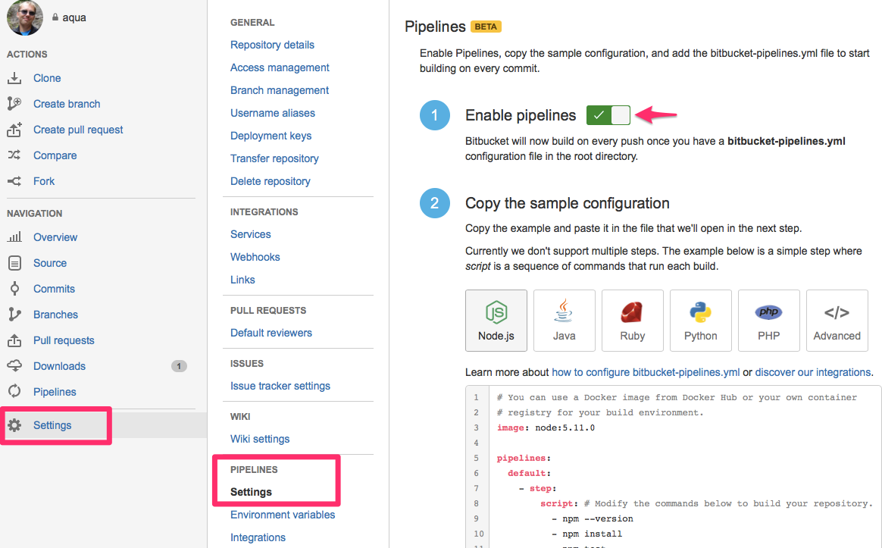This screenshot has width=882, height=548.
Task: Click the Compare shuffle icon
Action: [x=14, y=155]
